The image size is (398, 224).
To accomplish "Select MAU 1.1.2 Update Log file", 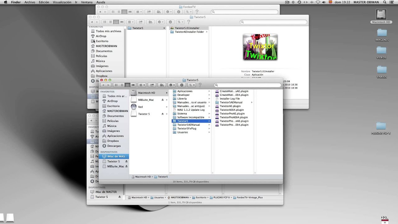I will click(191, 110).
